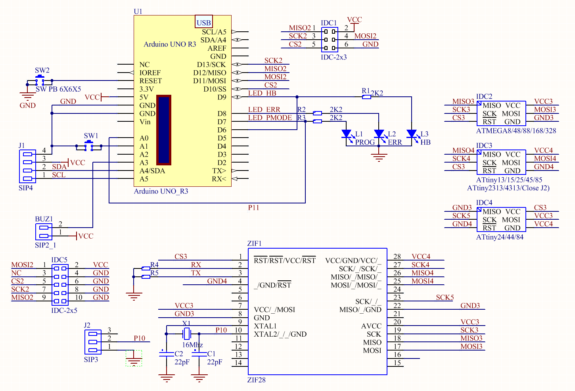
Task: Click the A4/SDA pin label
Action: 152,171
